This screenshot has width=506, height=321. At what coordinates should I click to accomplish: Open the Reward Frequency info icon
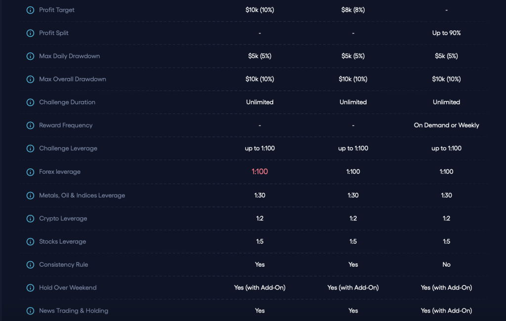tap(30, 125)
